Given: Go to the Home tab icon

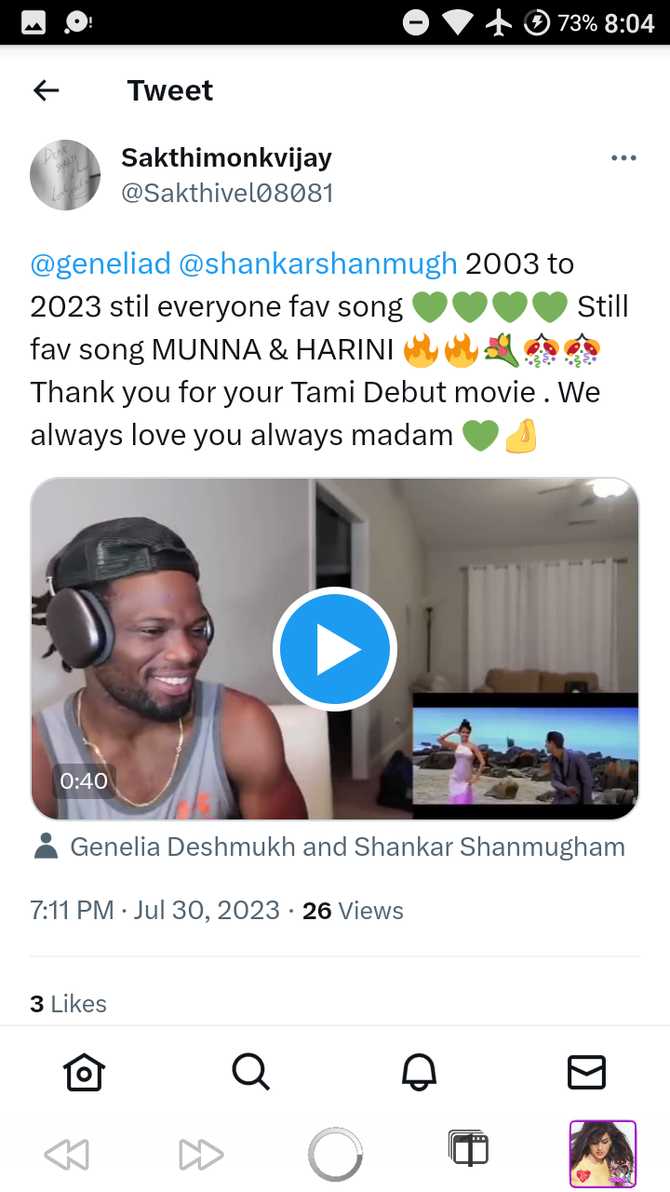Looking at the screenshot, I should (84, 1072).
